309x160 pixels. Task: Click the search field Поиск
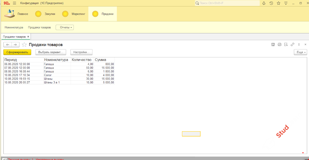point(227,3)
